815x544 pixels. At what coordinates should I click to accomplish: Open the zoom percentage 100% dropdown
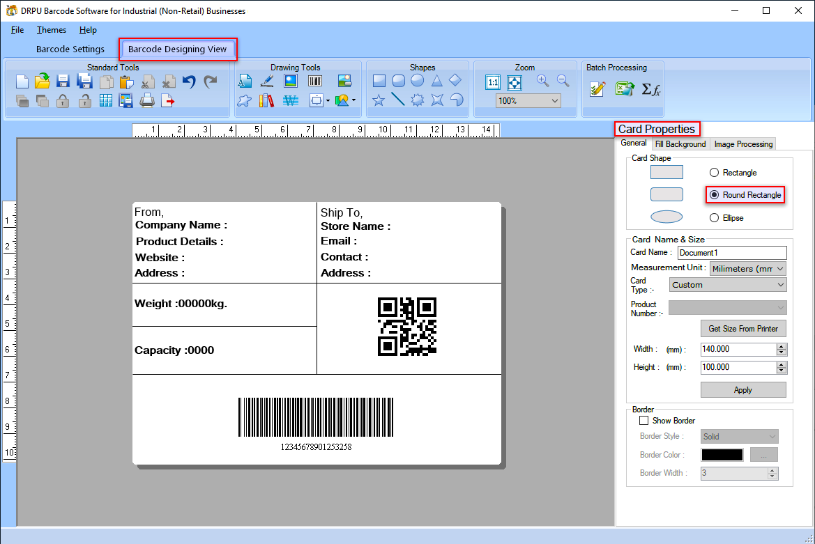point(528,101)
